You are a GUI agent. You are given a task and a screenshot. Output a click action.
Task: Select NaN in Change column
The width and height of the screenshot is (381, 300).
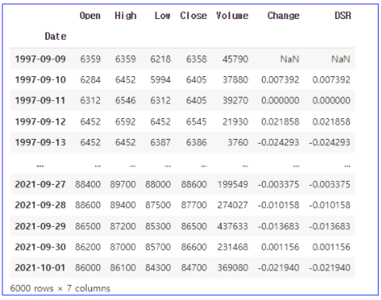(x=290, y=59)
